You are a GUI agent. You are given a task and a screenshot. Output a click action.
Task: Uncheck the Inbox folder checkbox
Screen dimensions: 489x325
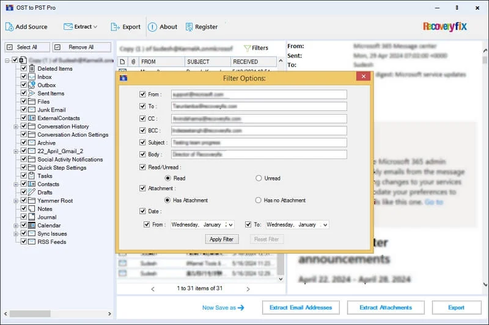(23, 76)
